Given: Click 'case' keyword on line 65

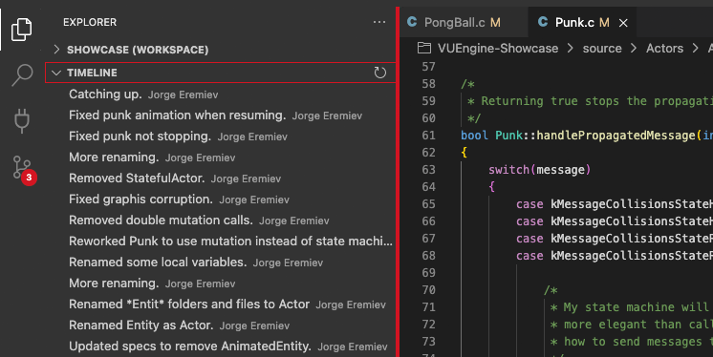Looking at the screenshot, I should (529, 204).
